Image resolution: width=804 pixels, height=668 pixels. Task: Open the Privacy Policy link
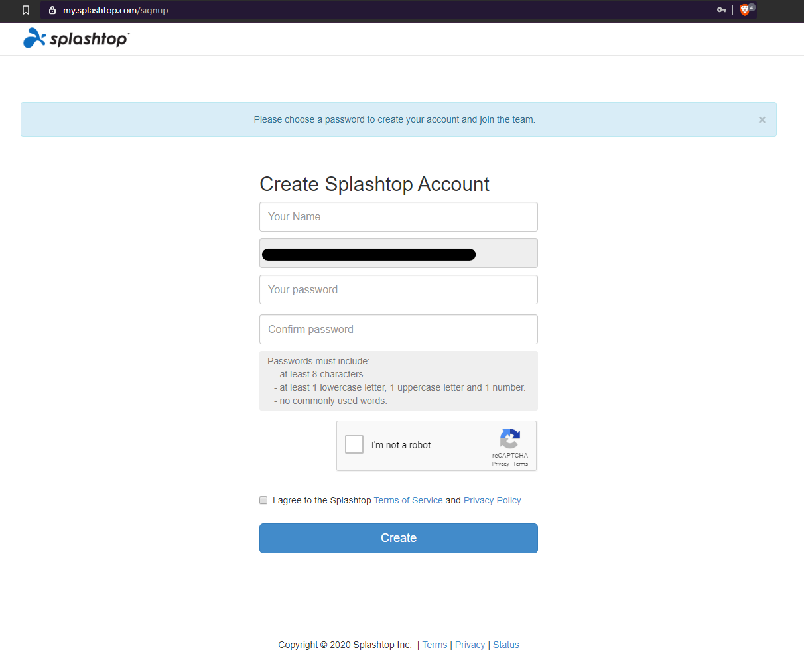(x=492, y=500)
